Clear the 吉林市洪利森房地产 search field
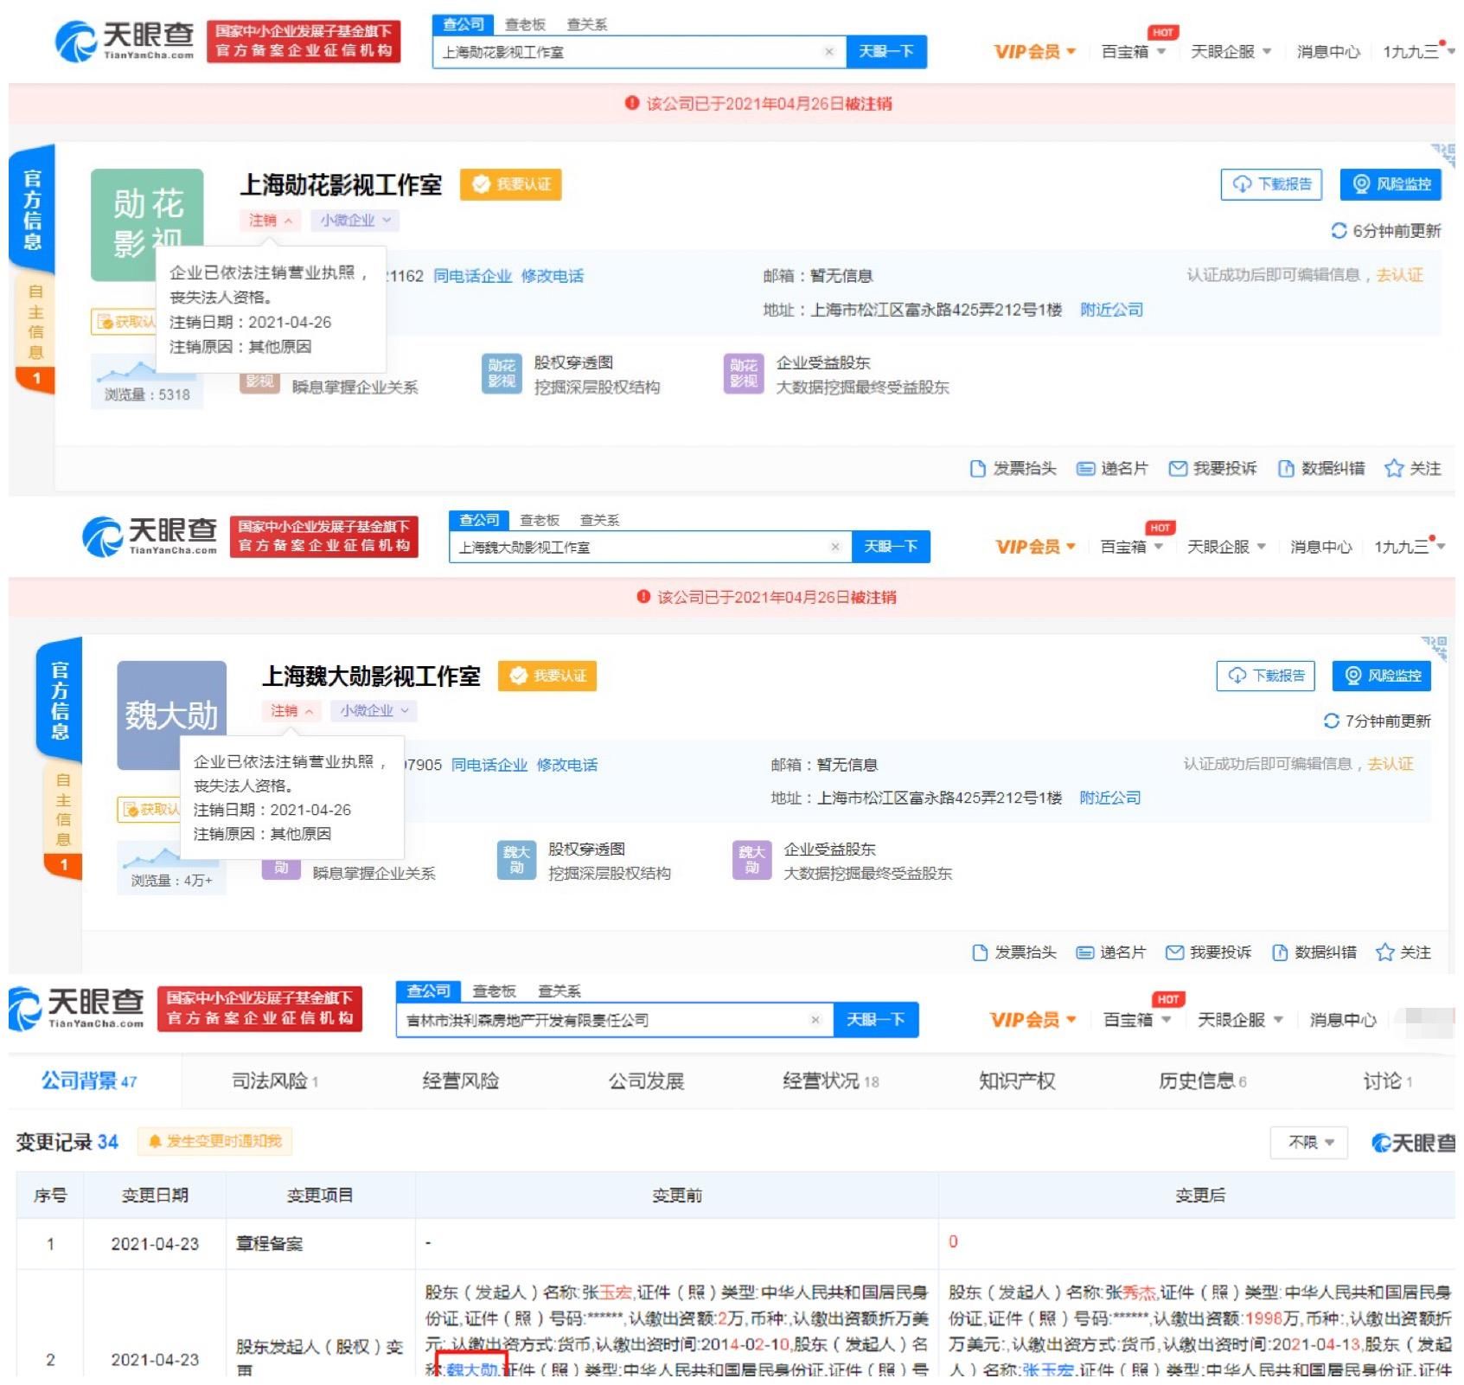The width and height of the screenshot is (1464, 1385). tap(815, 1021)
